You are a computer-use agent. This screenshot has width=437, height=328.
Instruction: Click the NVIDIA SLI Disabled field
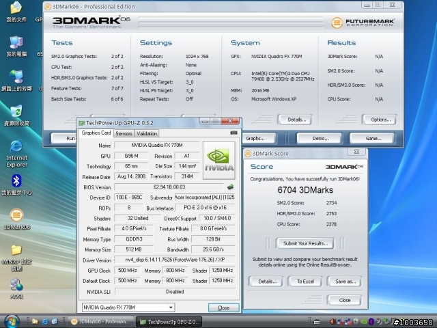click(x=175, y=292)
